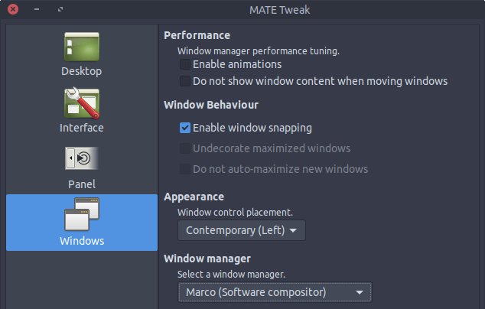Image resolution: width=485 pixels, height=309 pixels.
Task: Enable animations checkbox
Action: pyautogui.click(x=185, y=64)
